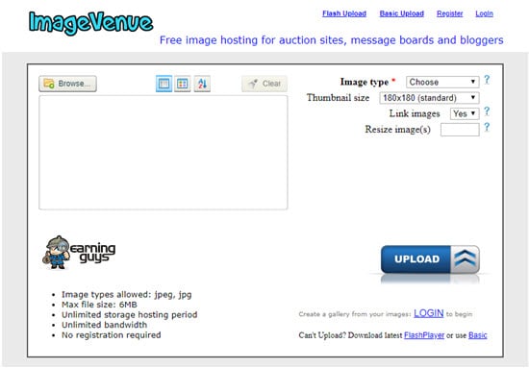Click the LOGIN link for gallery creation
This screenshot has height=368, width=529.
pos(428,313)
